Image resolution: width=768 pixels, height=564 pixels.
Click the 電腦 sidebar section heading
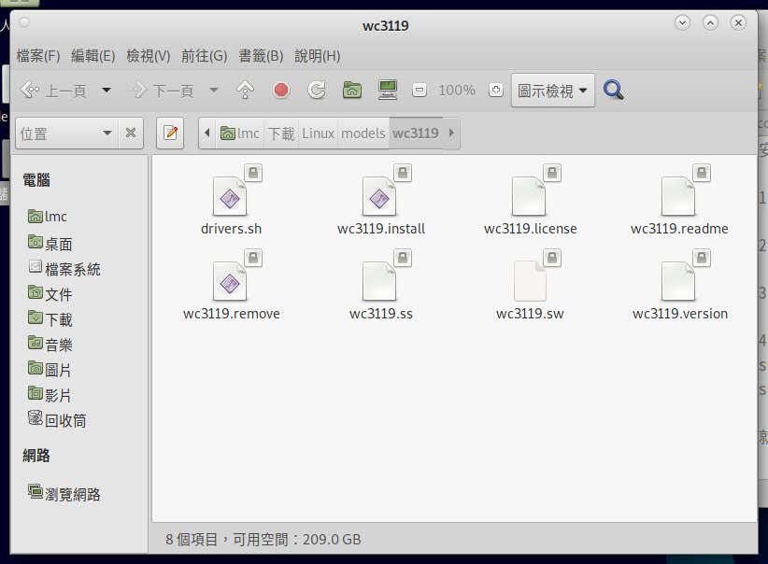tap(36, 180)
